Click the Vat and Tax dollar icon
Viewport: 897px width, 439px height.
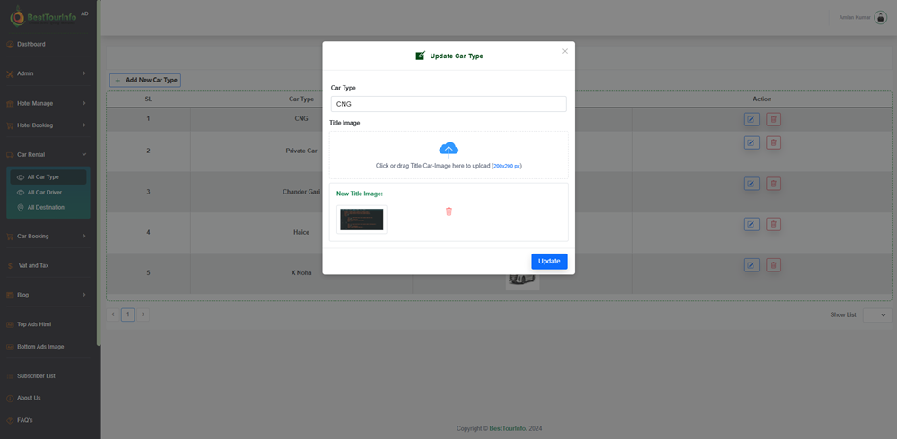[10, 266]
